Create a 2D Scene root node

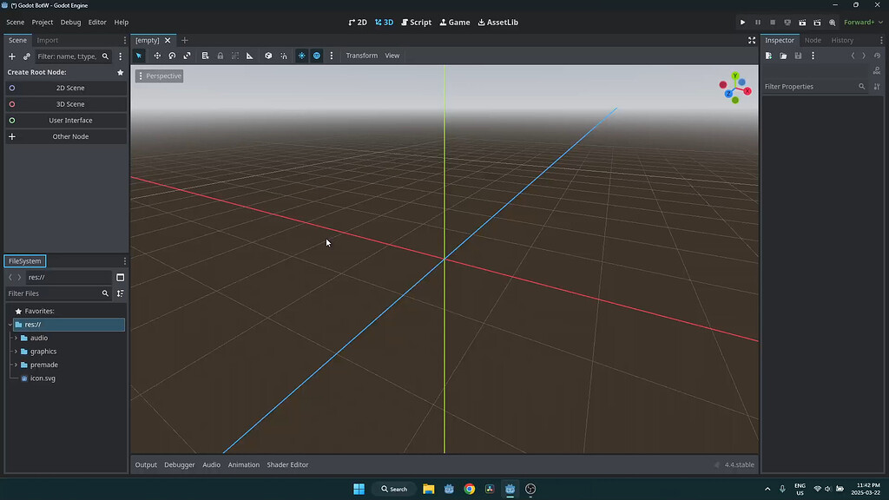[66, 88]
